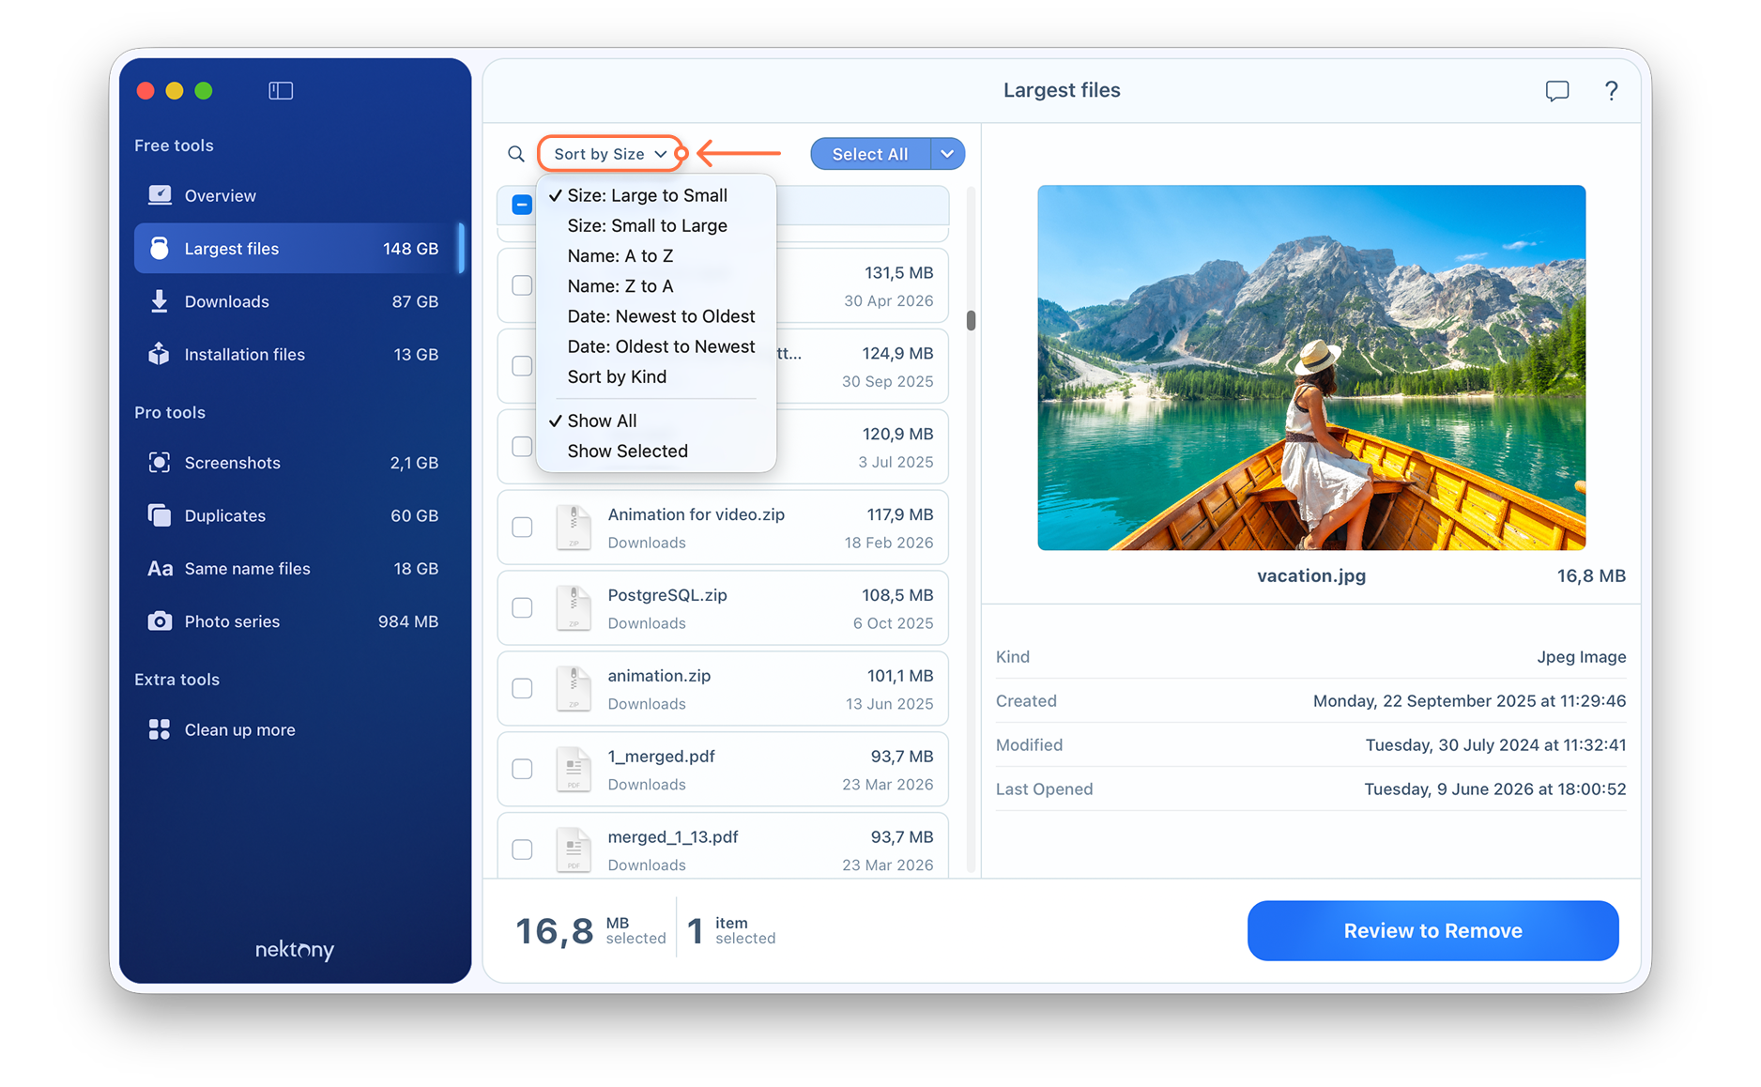Expand the Select All arrow dropdown
This screenshot has height=1087, width=1761.
click(x=947, y=154)
